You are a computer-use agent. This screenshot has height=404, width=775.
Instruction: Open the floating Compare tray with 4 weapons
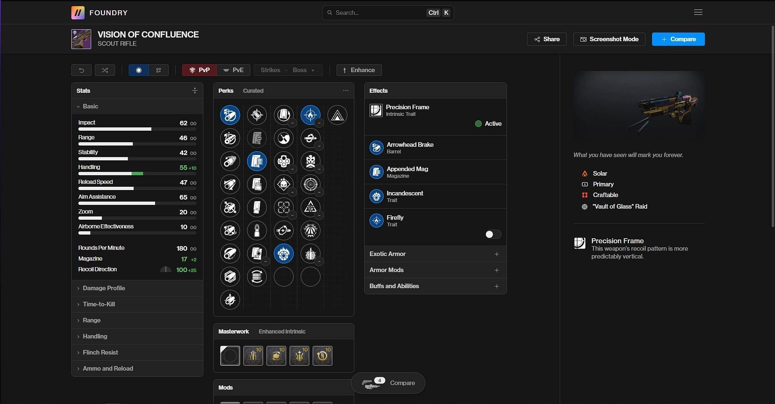tap(388, 383)
